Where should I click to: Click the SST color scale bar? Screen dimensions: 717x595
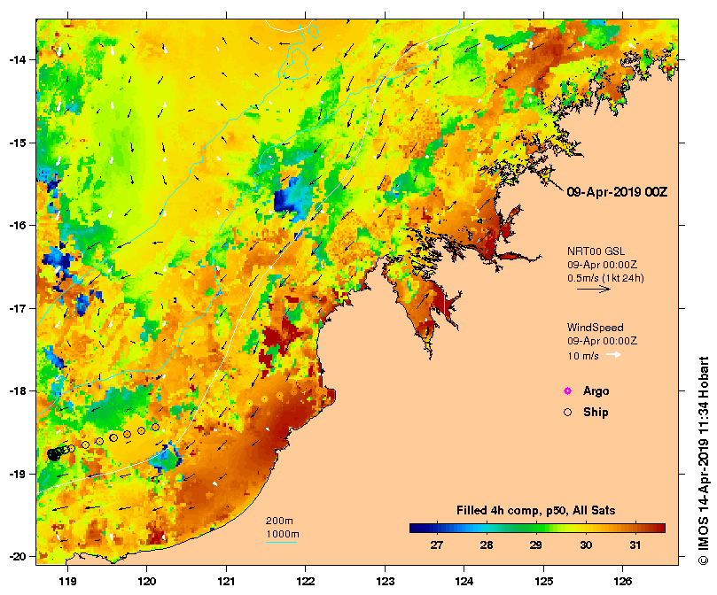click(x=537, y=528)
